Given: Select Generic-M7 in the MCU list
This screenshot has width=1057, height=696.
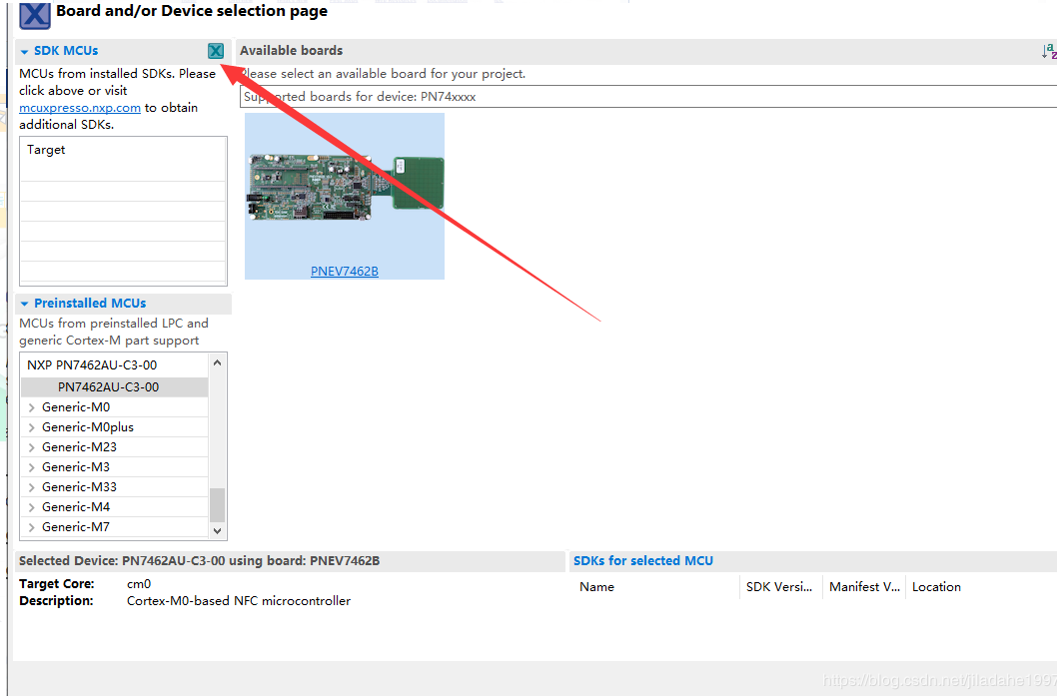Looking at the screenshot, I should [x=76, y=527].
